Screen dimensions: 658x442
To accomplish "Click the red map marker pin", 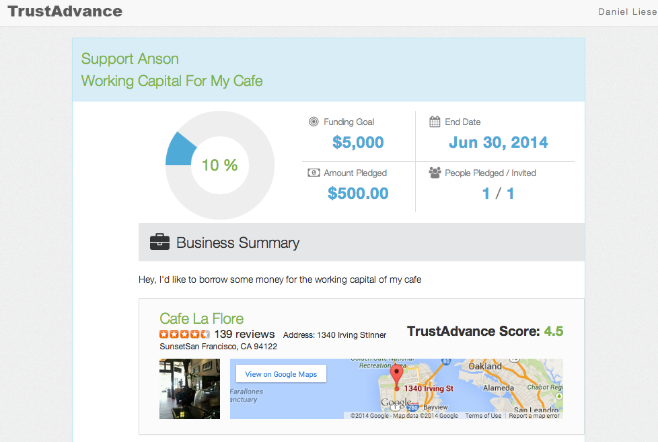I will point(396,377).
